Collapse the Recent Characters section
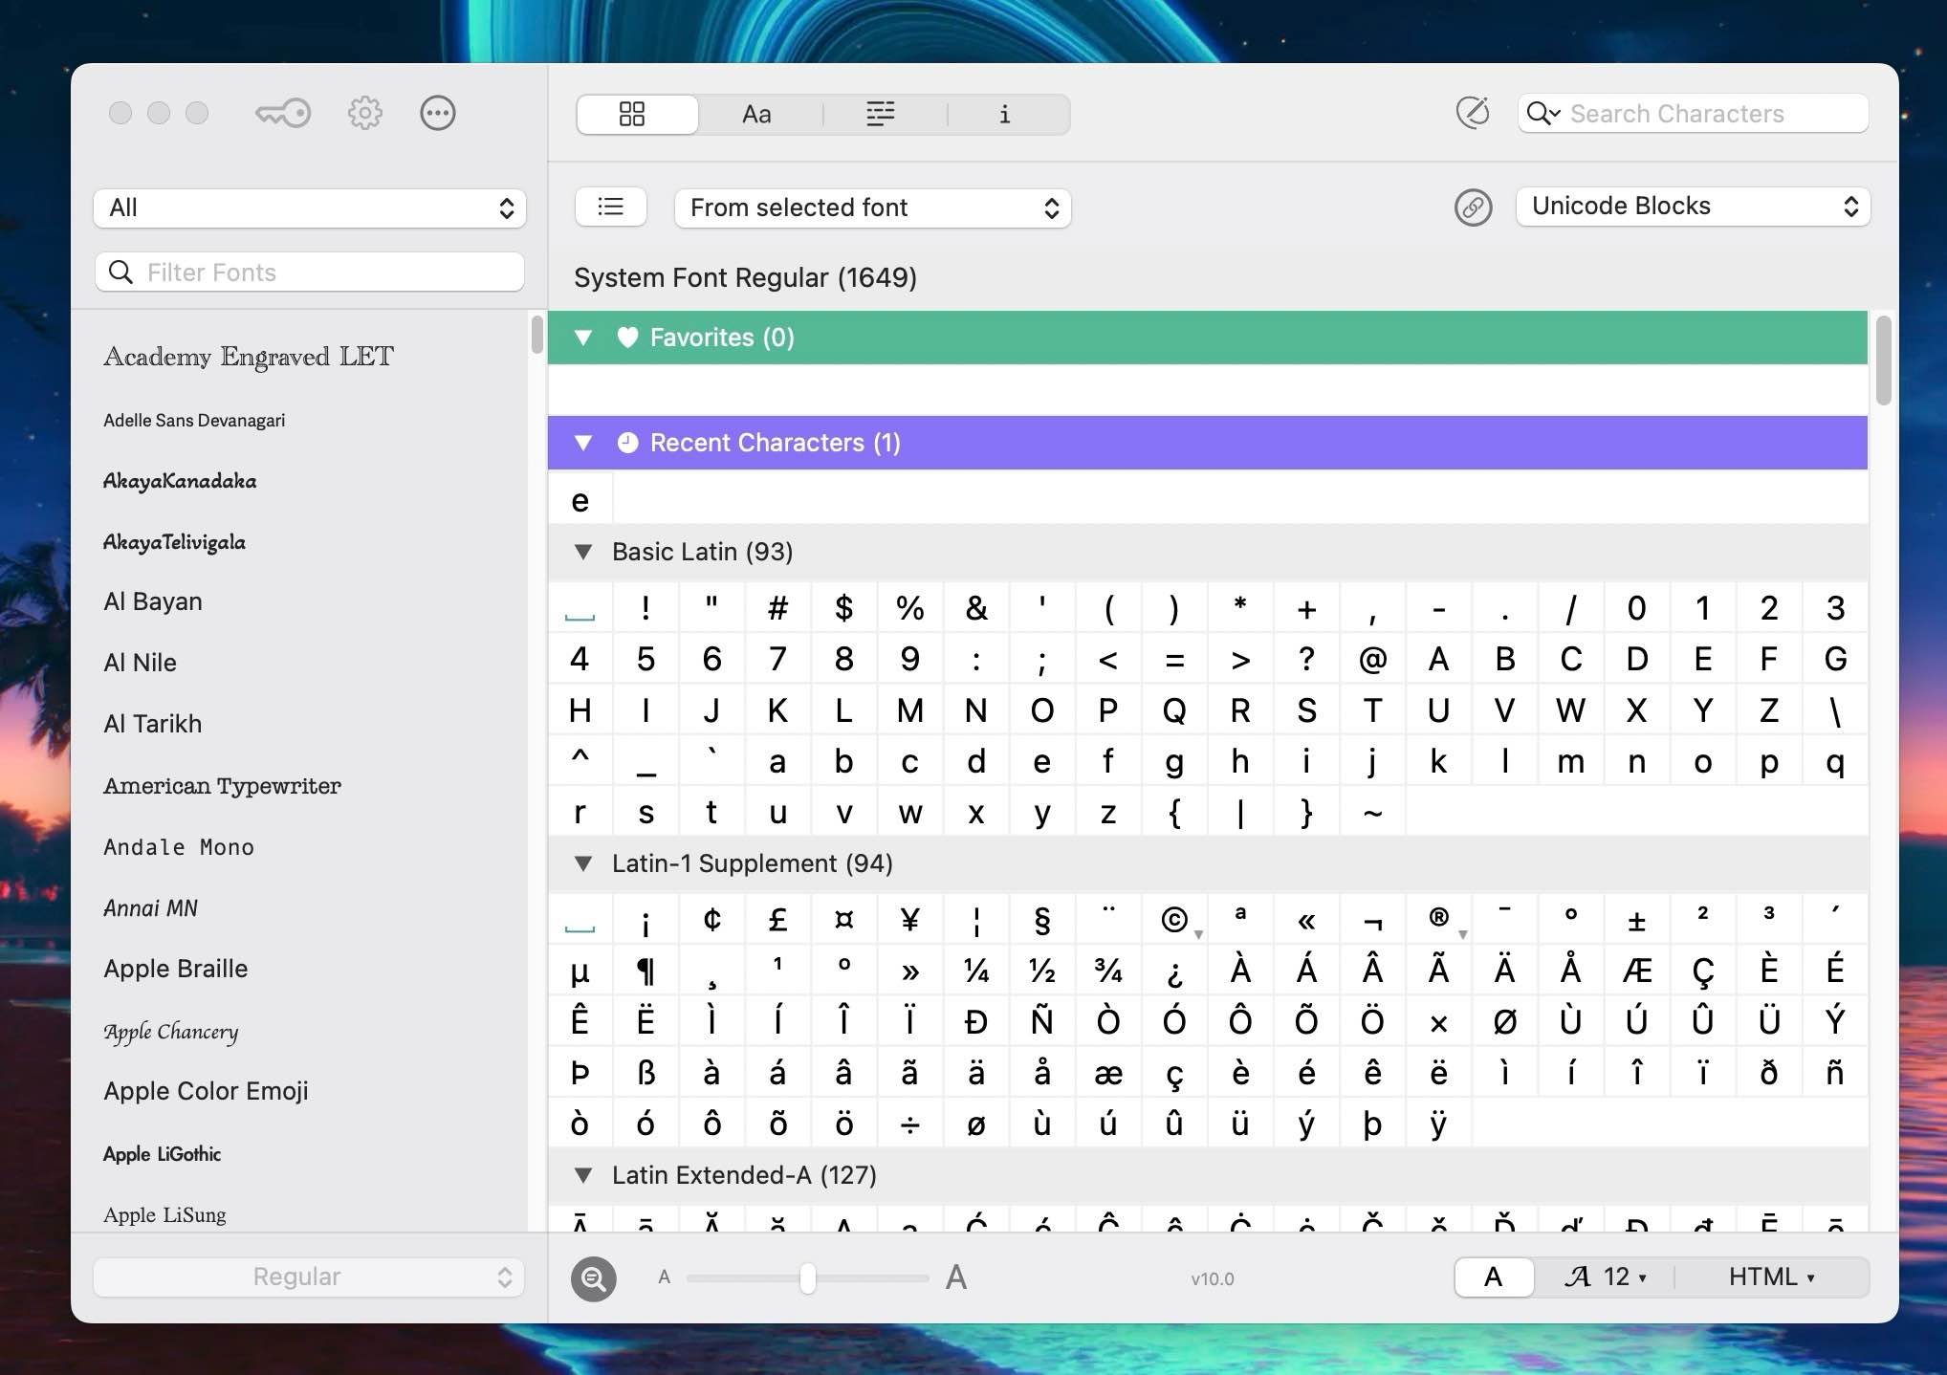The height and width of the screenshot is (1375, 1947). tap(583, 443)
